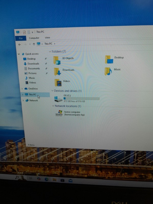Open Microsoft Edge from the taskbar
The image size is (153, 204).
point(47,179)
